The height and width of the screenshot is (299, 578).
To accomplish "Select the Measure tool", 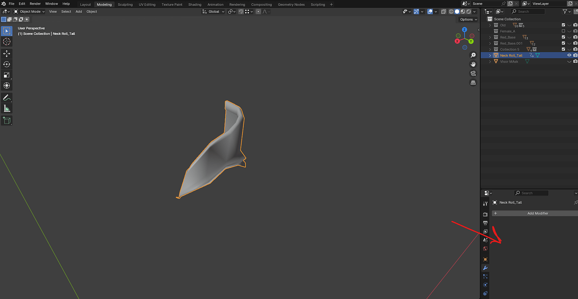I will point(7,109).
